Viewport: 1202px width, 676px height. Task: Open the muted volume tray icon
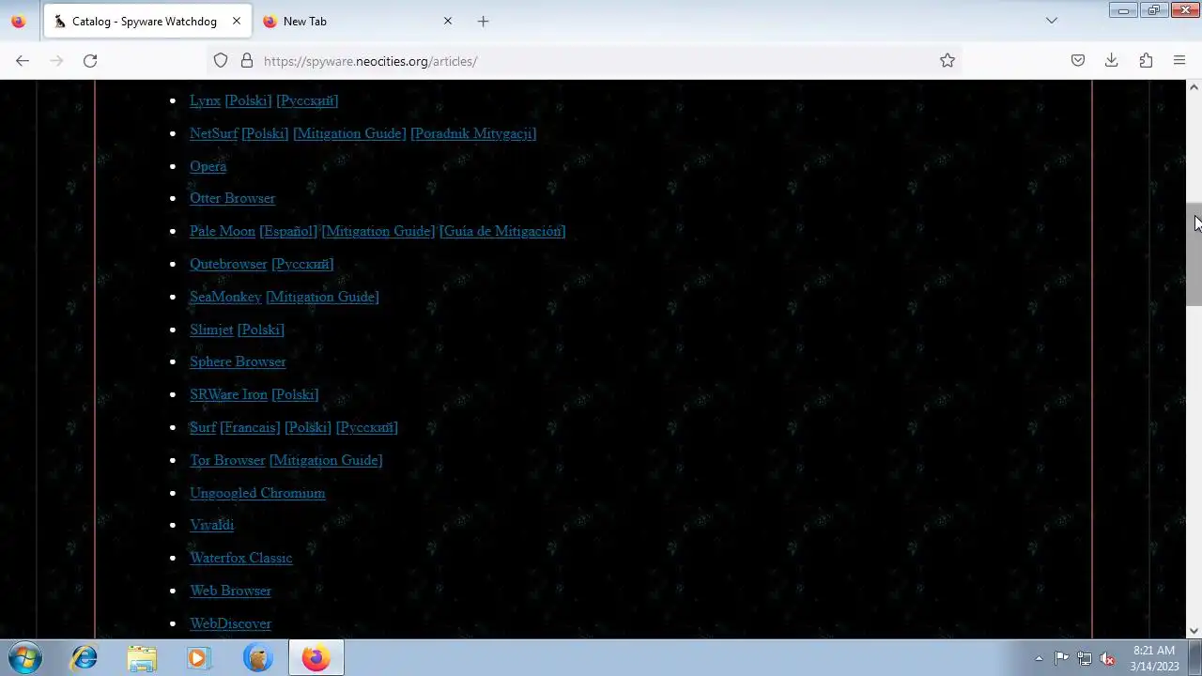pos(1107,658)
